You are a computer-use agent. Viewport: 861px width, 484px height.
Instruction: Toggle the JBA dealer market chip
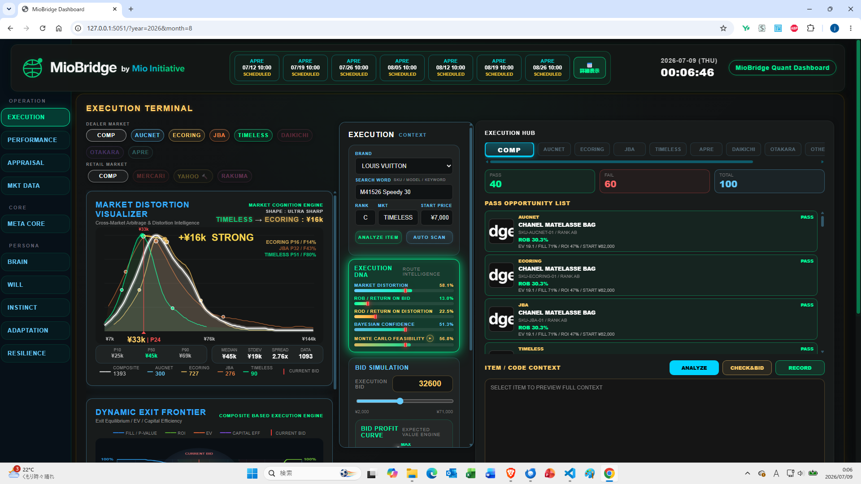pyautogui.click(x=219, y=135)
